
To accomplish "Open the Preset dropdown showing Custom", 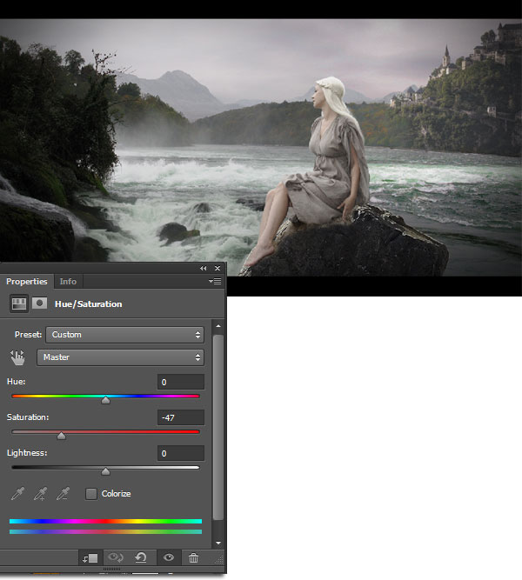I will pyautogui.click(x=125, y=335).
